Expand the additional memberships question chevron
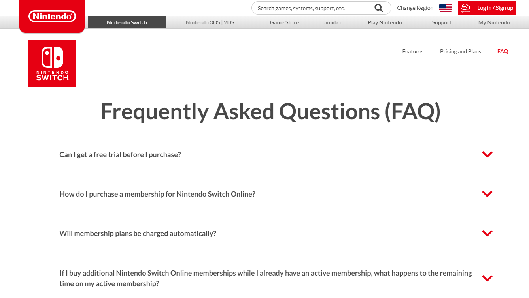Screen dimensions: 529x298 tap(487, 278)
